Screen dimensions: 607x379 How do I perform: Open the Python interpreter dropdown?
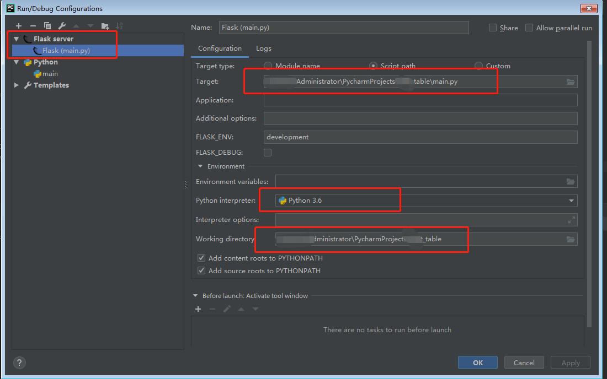[x=571, y=200]
